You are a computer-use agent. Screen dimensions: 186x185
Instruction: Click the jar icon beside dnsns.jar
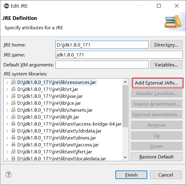(x=13, y=138)
